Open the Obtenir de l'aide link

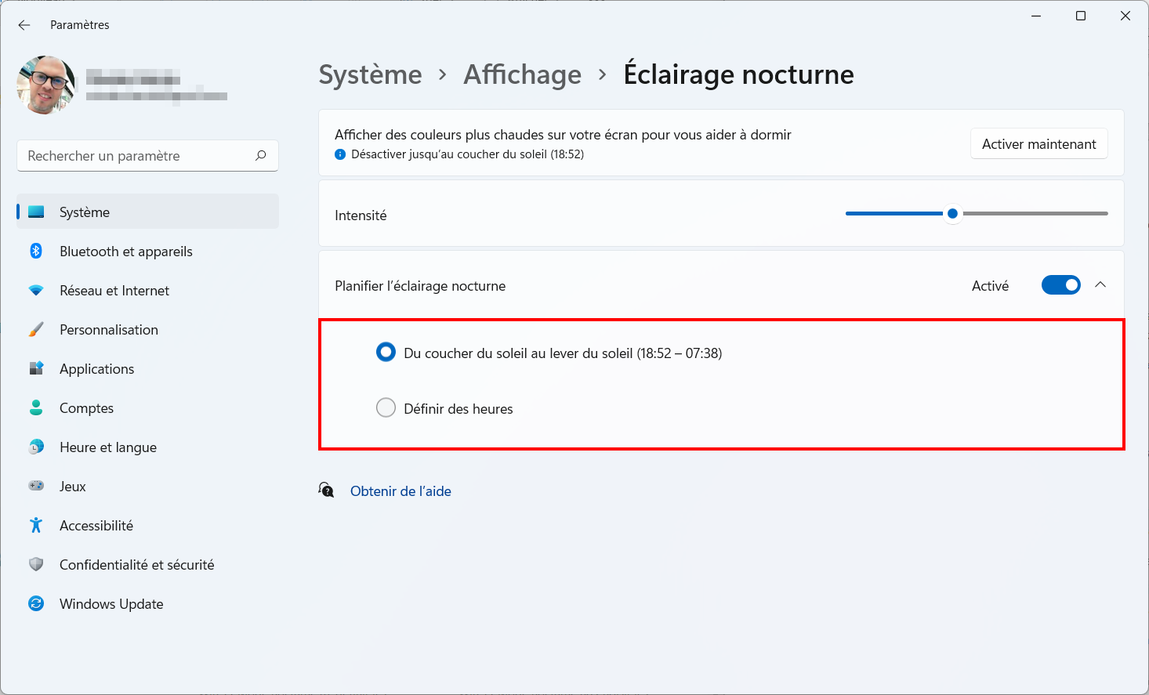click(x=401, y=491)
